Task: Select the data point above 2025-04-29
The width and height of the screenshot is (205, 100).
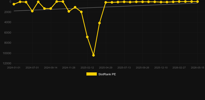Action: [x=106, y=2]
